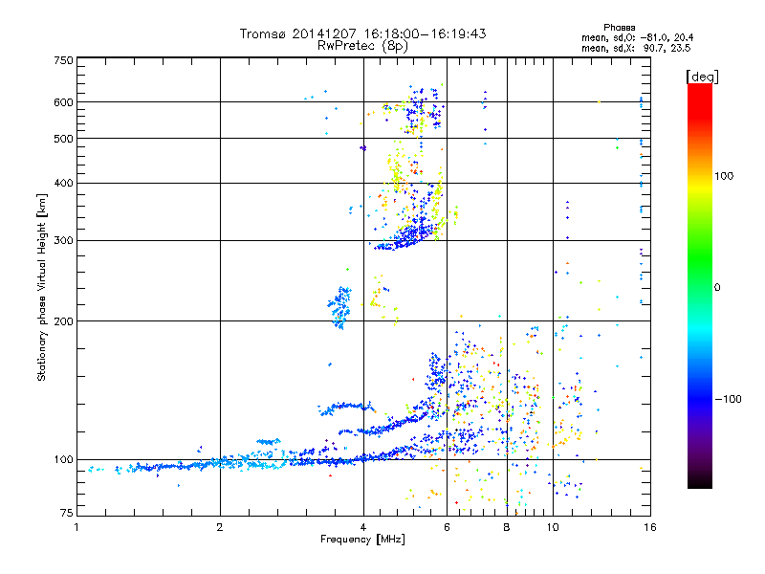Click the dense blue F-layer trace near 300 km
This screenshot has width=765, height=574.
(x=404, y=237)
